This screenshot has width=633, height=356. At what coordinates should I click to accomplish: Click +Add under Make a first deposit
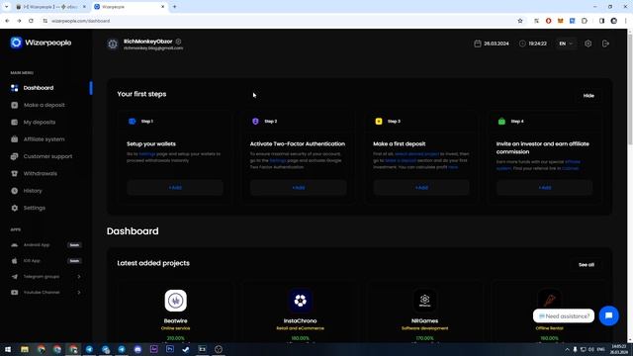[421, 188]
